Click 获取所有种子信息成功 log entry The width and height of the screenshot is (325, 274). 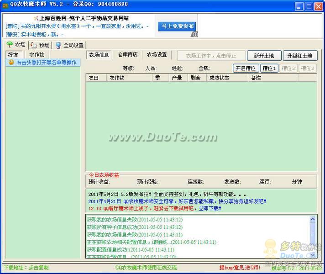[135, 227]
